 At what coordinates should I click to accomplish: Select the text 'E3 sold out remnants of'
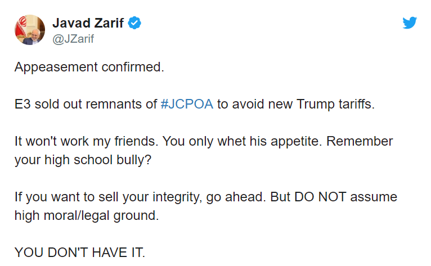click(x=86, y=104)
